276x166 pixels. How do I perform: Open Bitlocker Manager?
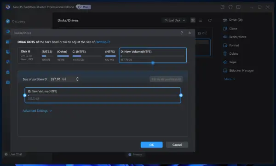pyautogui.click(x=241, y=71)
